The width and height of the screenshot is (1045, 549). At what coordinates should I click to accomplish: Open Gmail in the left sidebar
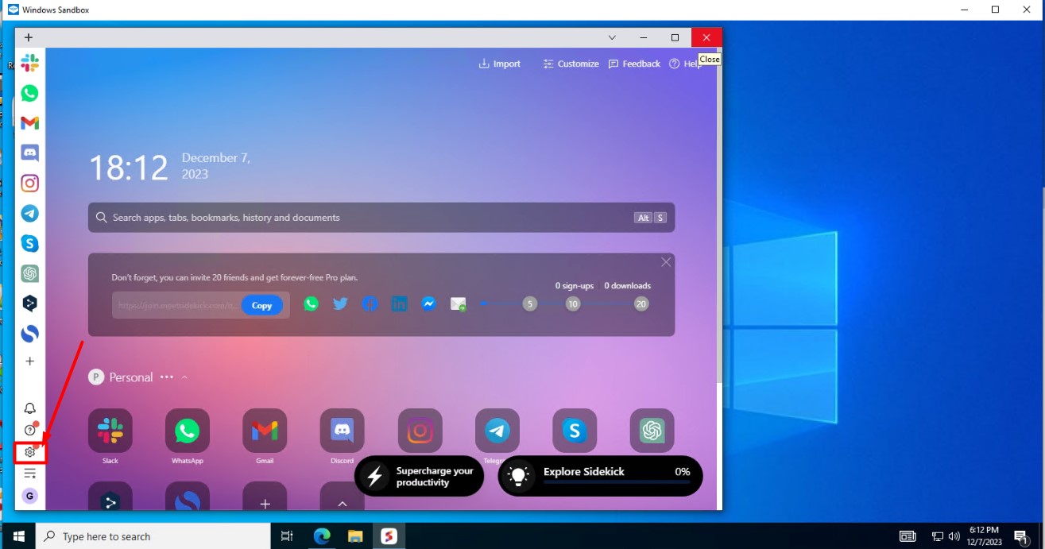[29, 123]
